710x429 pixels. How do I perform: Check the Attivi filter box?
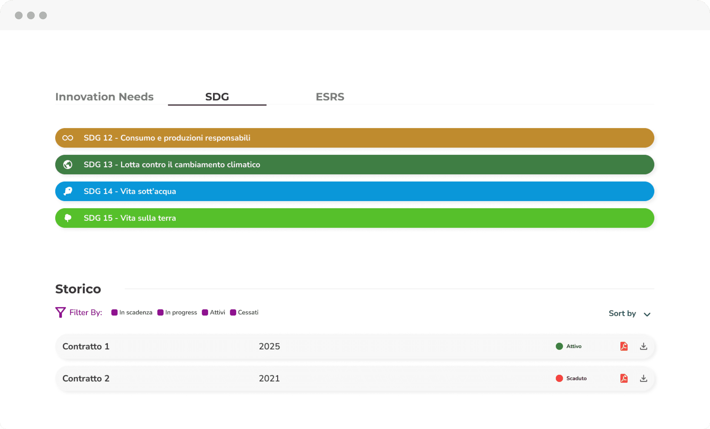click(x=205, y=313)
